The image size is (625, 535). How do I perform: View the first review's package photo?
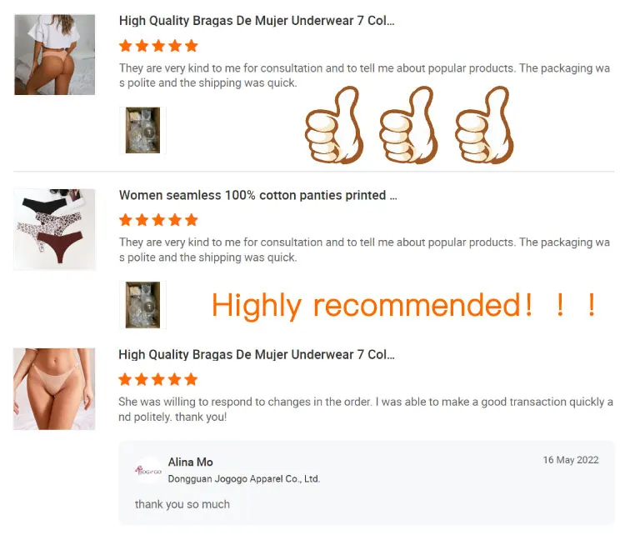[x=142, y=130]
